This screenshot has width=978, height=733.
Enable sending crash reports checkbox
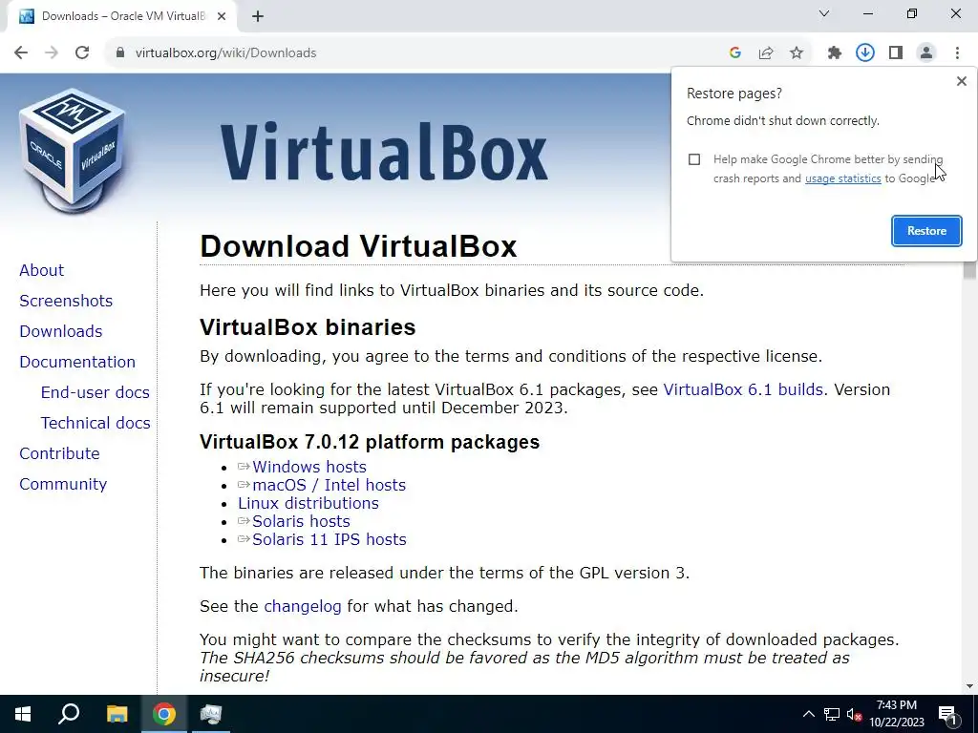694,159
